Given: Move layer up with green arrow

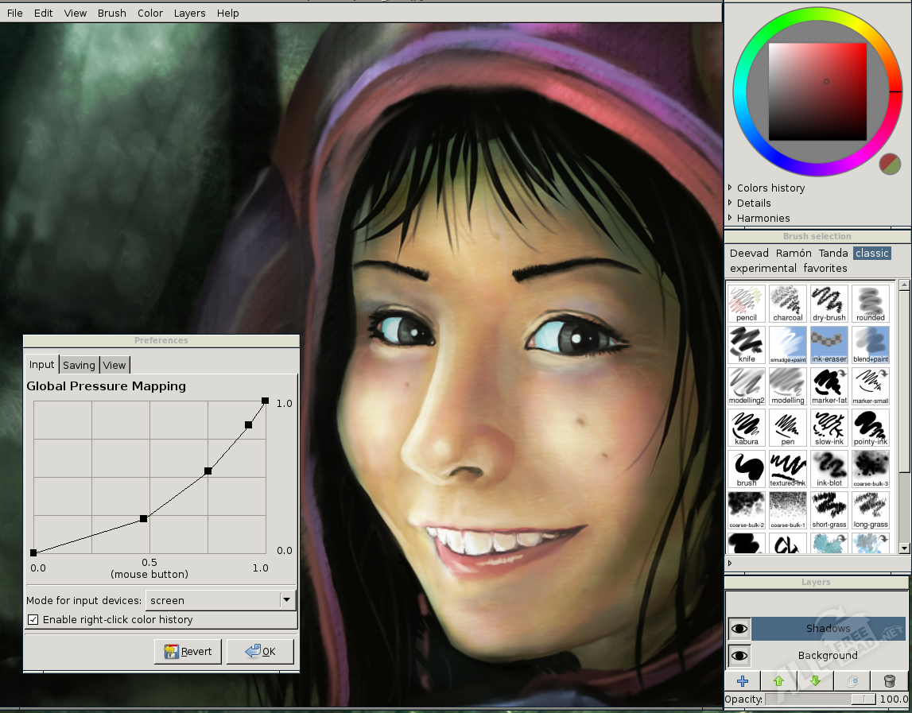Looking at the screenshot, I should pyautogui.click(x=778, y=680).
